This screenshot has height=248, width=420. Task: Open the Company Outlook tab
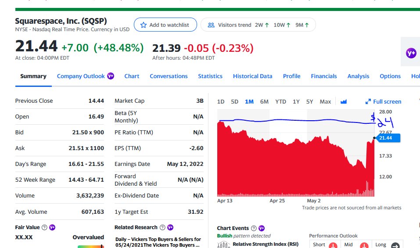[x=81, y=76]
